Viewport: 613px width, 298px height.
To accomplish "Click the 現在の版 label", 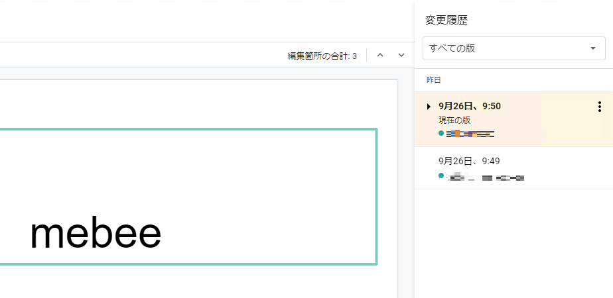I will click(x=454, y=120).
